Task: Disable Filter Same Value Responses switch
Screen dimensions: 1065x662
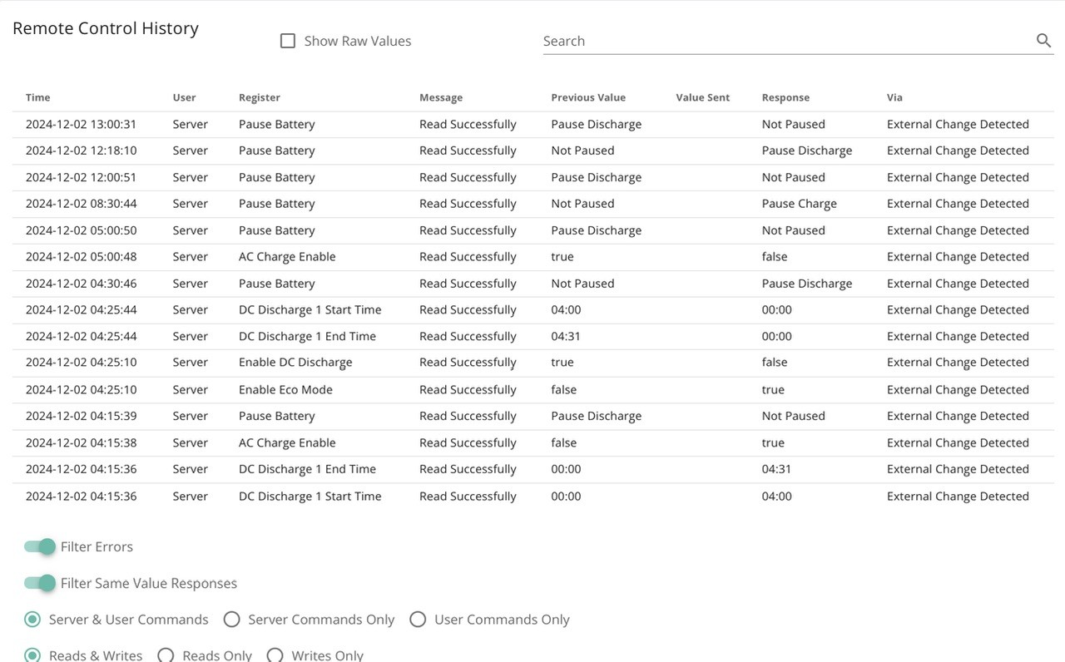Action: click(x=39, y=583)
